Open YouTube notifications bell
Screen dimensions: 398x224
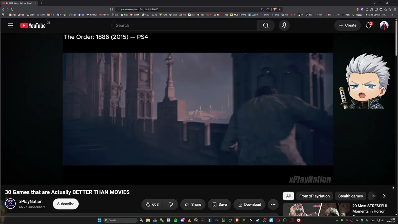[x=368, y=26]
